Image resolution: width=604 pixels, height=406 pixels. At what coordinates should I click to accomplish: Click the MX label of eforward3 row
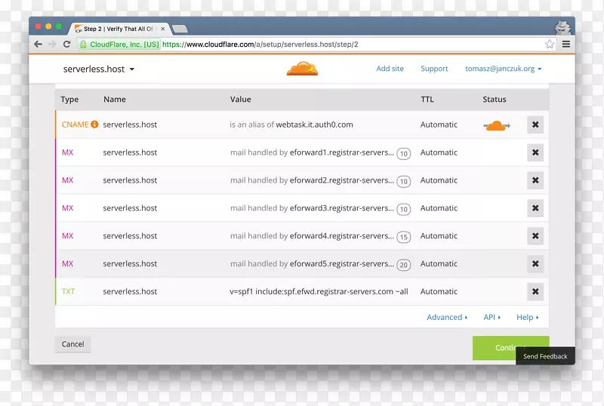67,208
